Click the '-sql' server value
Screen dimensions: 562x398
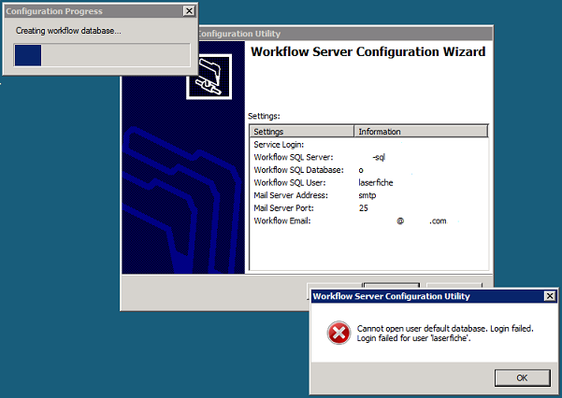pos(379,157)
